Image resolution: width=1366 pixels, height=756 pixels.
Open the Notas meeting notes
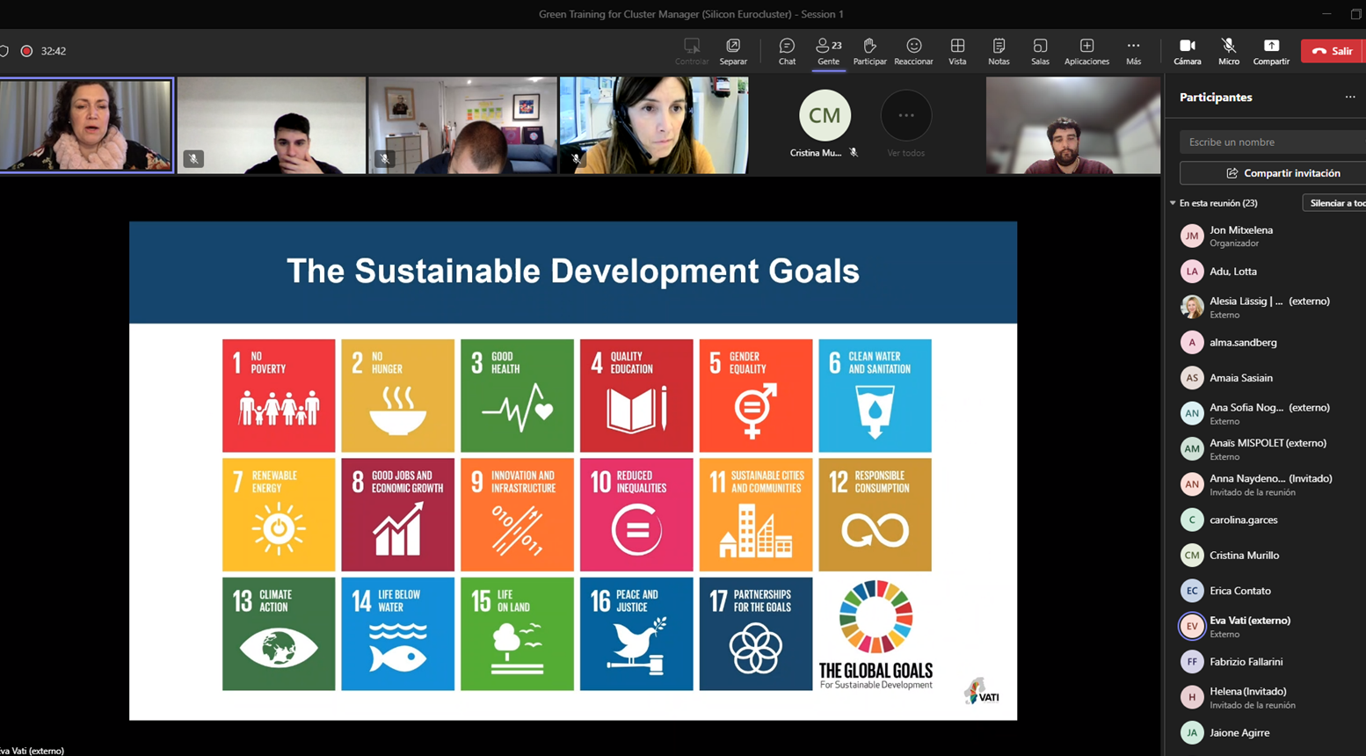pos(999,51)
